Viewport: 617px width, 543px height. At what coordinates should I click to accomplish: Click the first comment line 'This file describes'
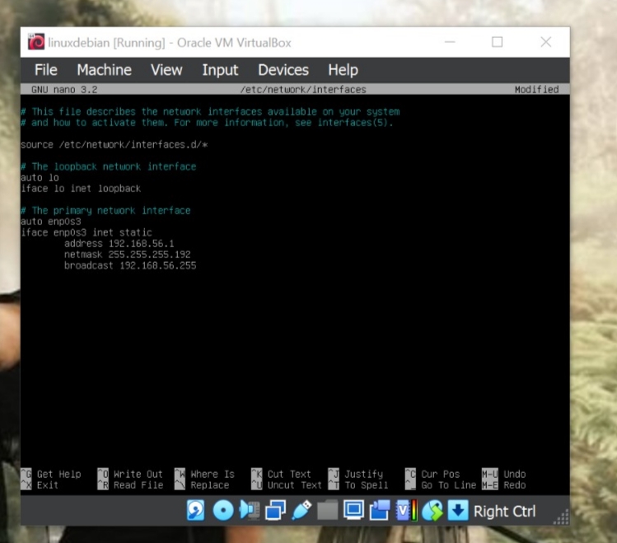pos(210,112)
